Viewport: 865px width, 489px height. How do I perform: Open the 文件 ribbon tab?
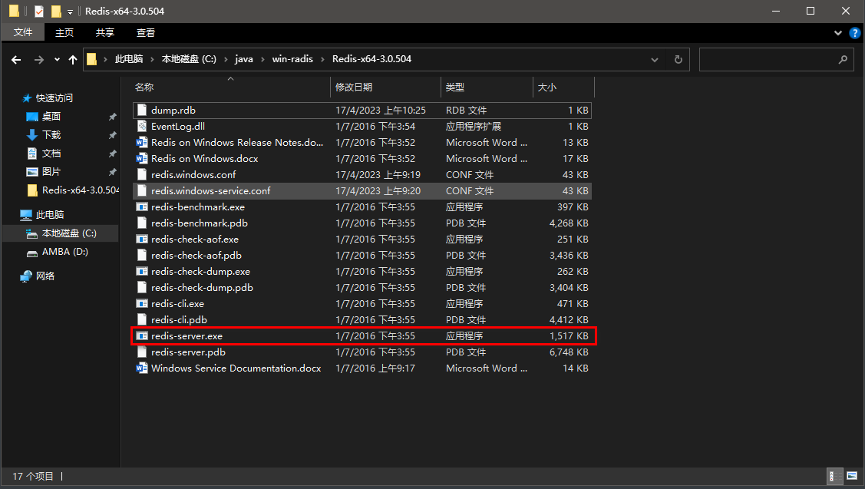22,32
